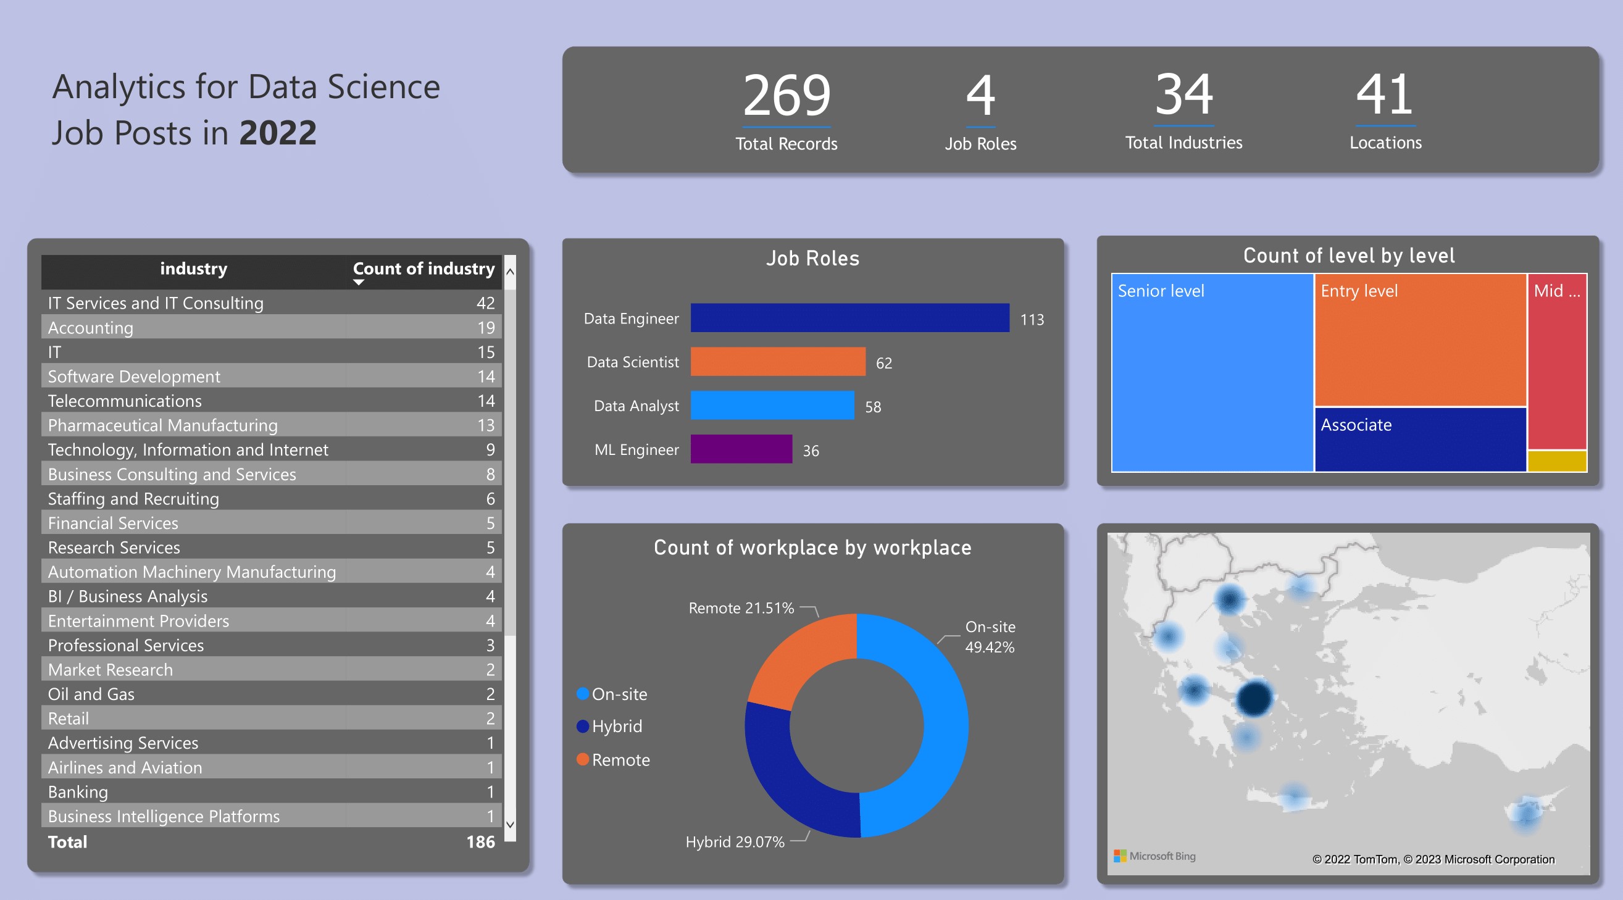The height and width of the screenshot is (900, 1623).
Task: Click the scroll-down arrow in industry table
Action: pos(510,825)
